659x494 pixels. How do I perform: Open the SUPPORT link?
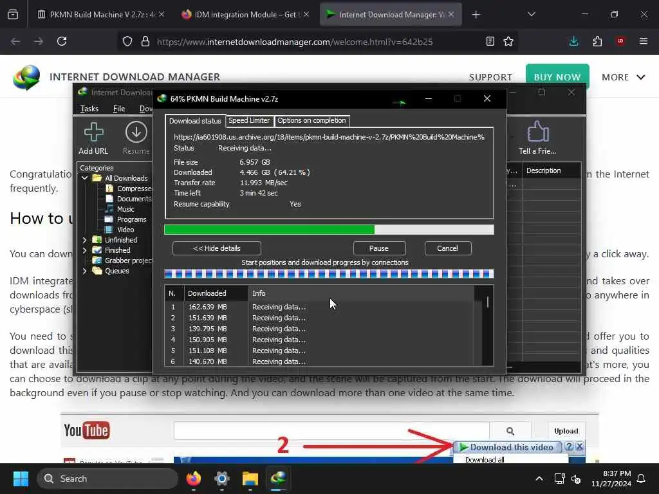click(490, 77)
